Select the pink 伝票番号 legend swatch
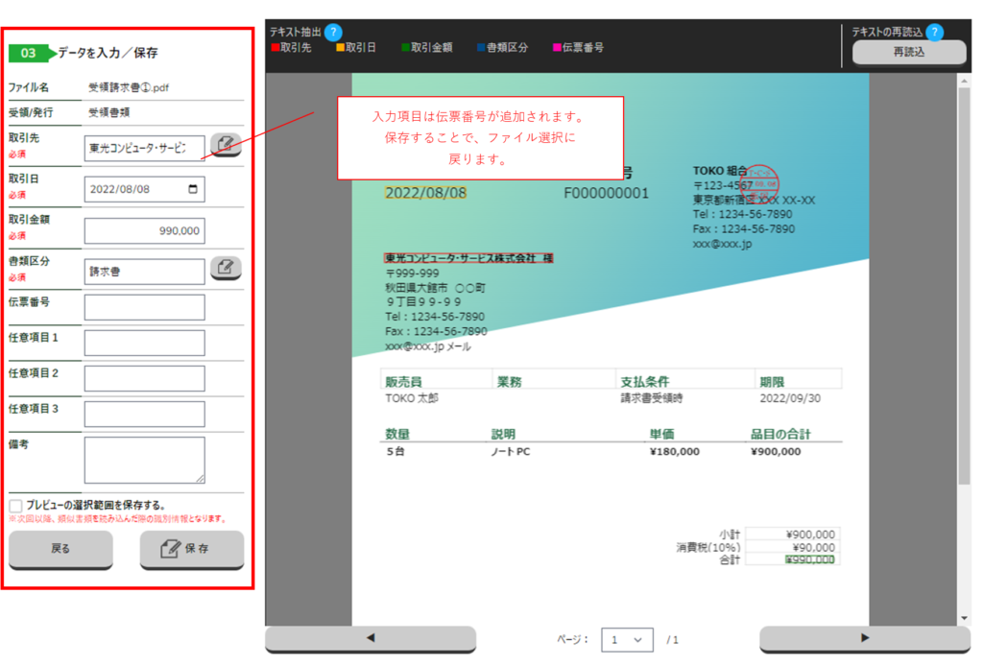Image resolution: width=983 pixels, height=666 pixels. (557, 47)
